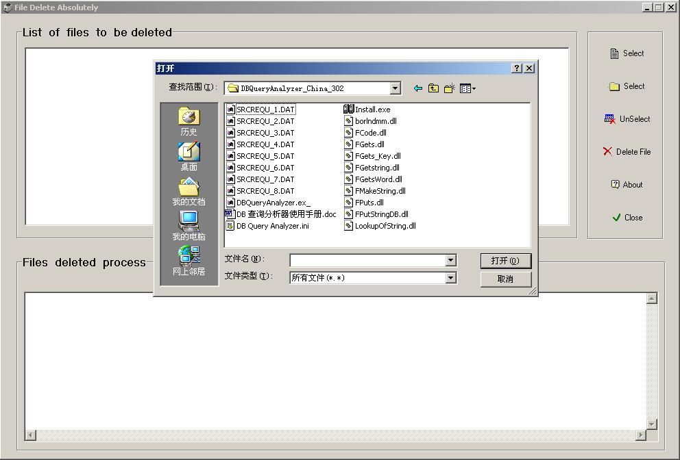Open the About dialog button
Screen dimensions: 680x460
coord(627,185)
